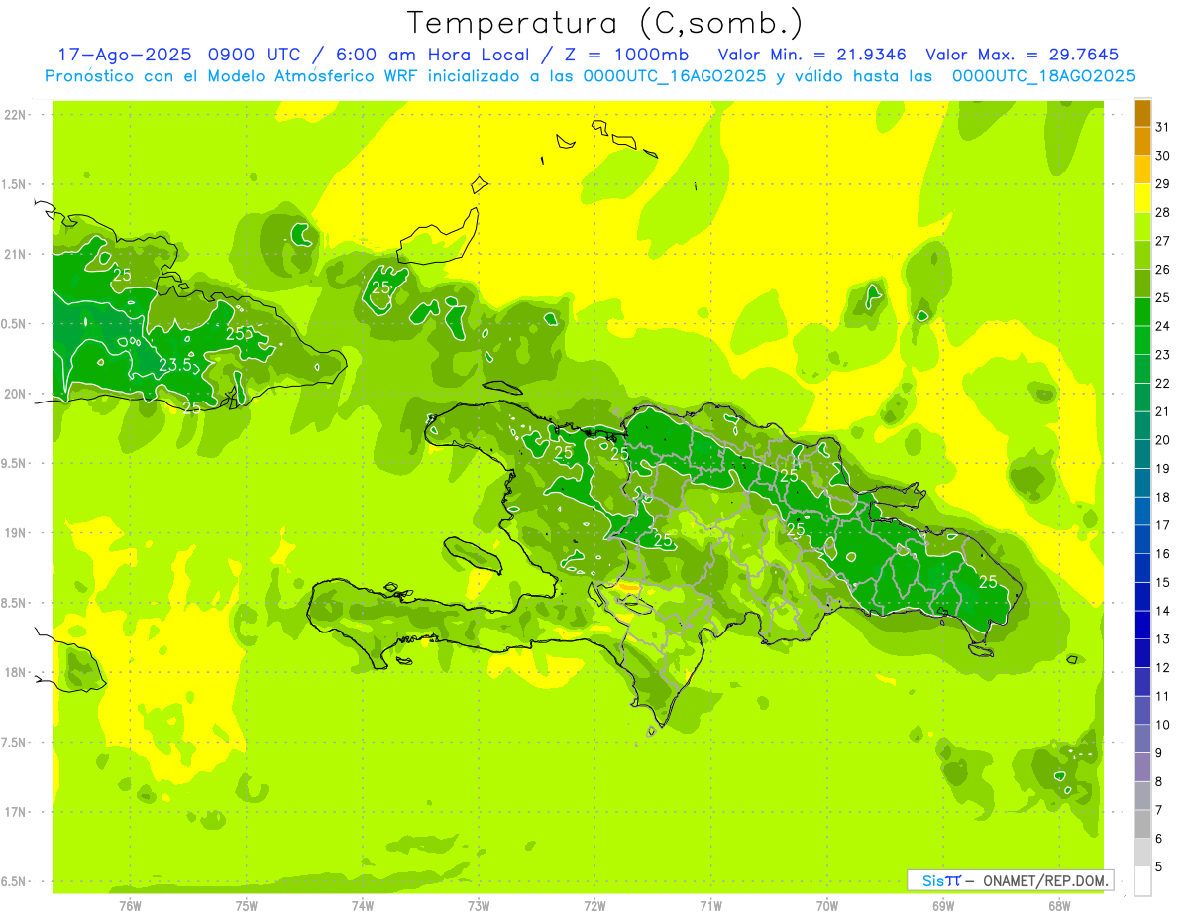Click the "75W" longitude axis label
Viewport: 1189px width, 919px height.
click(247, 906)
